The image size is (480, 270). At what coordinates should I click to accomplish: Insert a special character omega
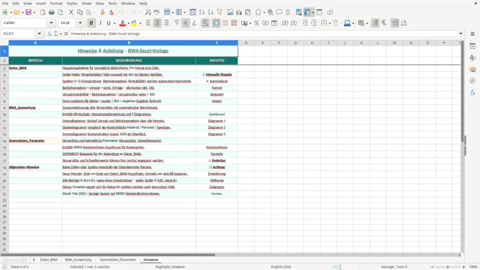pyautogui.click(x=258, y=12)
